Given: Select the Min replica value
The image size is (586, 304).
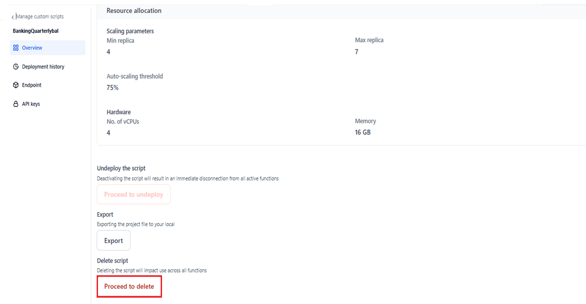Looking at the screenshot, I should [x=109, y=52].
